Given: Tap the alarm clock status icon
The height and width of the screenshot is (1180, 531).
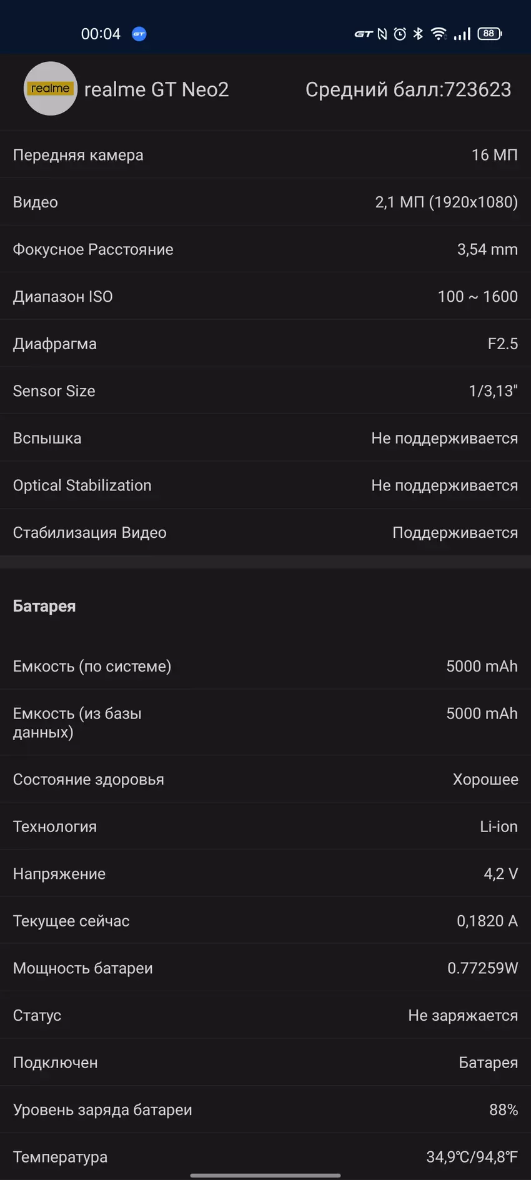Looking at the screenshot, I should 400,34.
